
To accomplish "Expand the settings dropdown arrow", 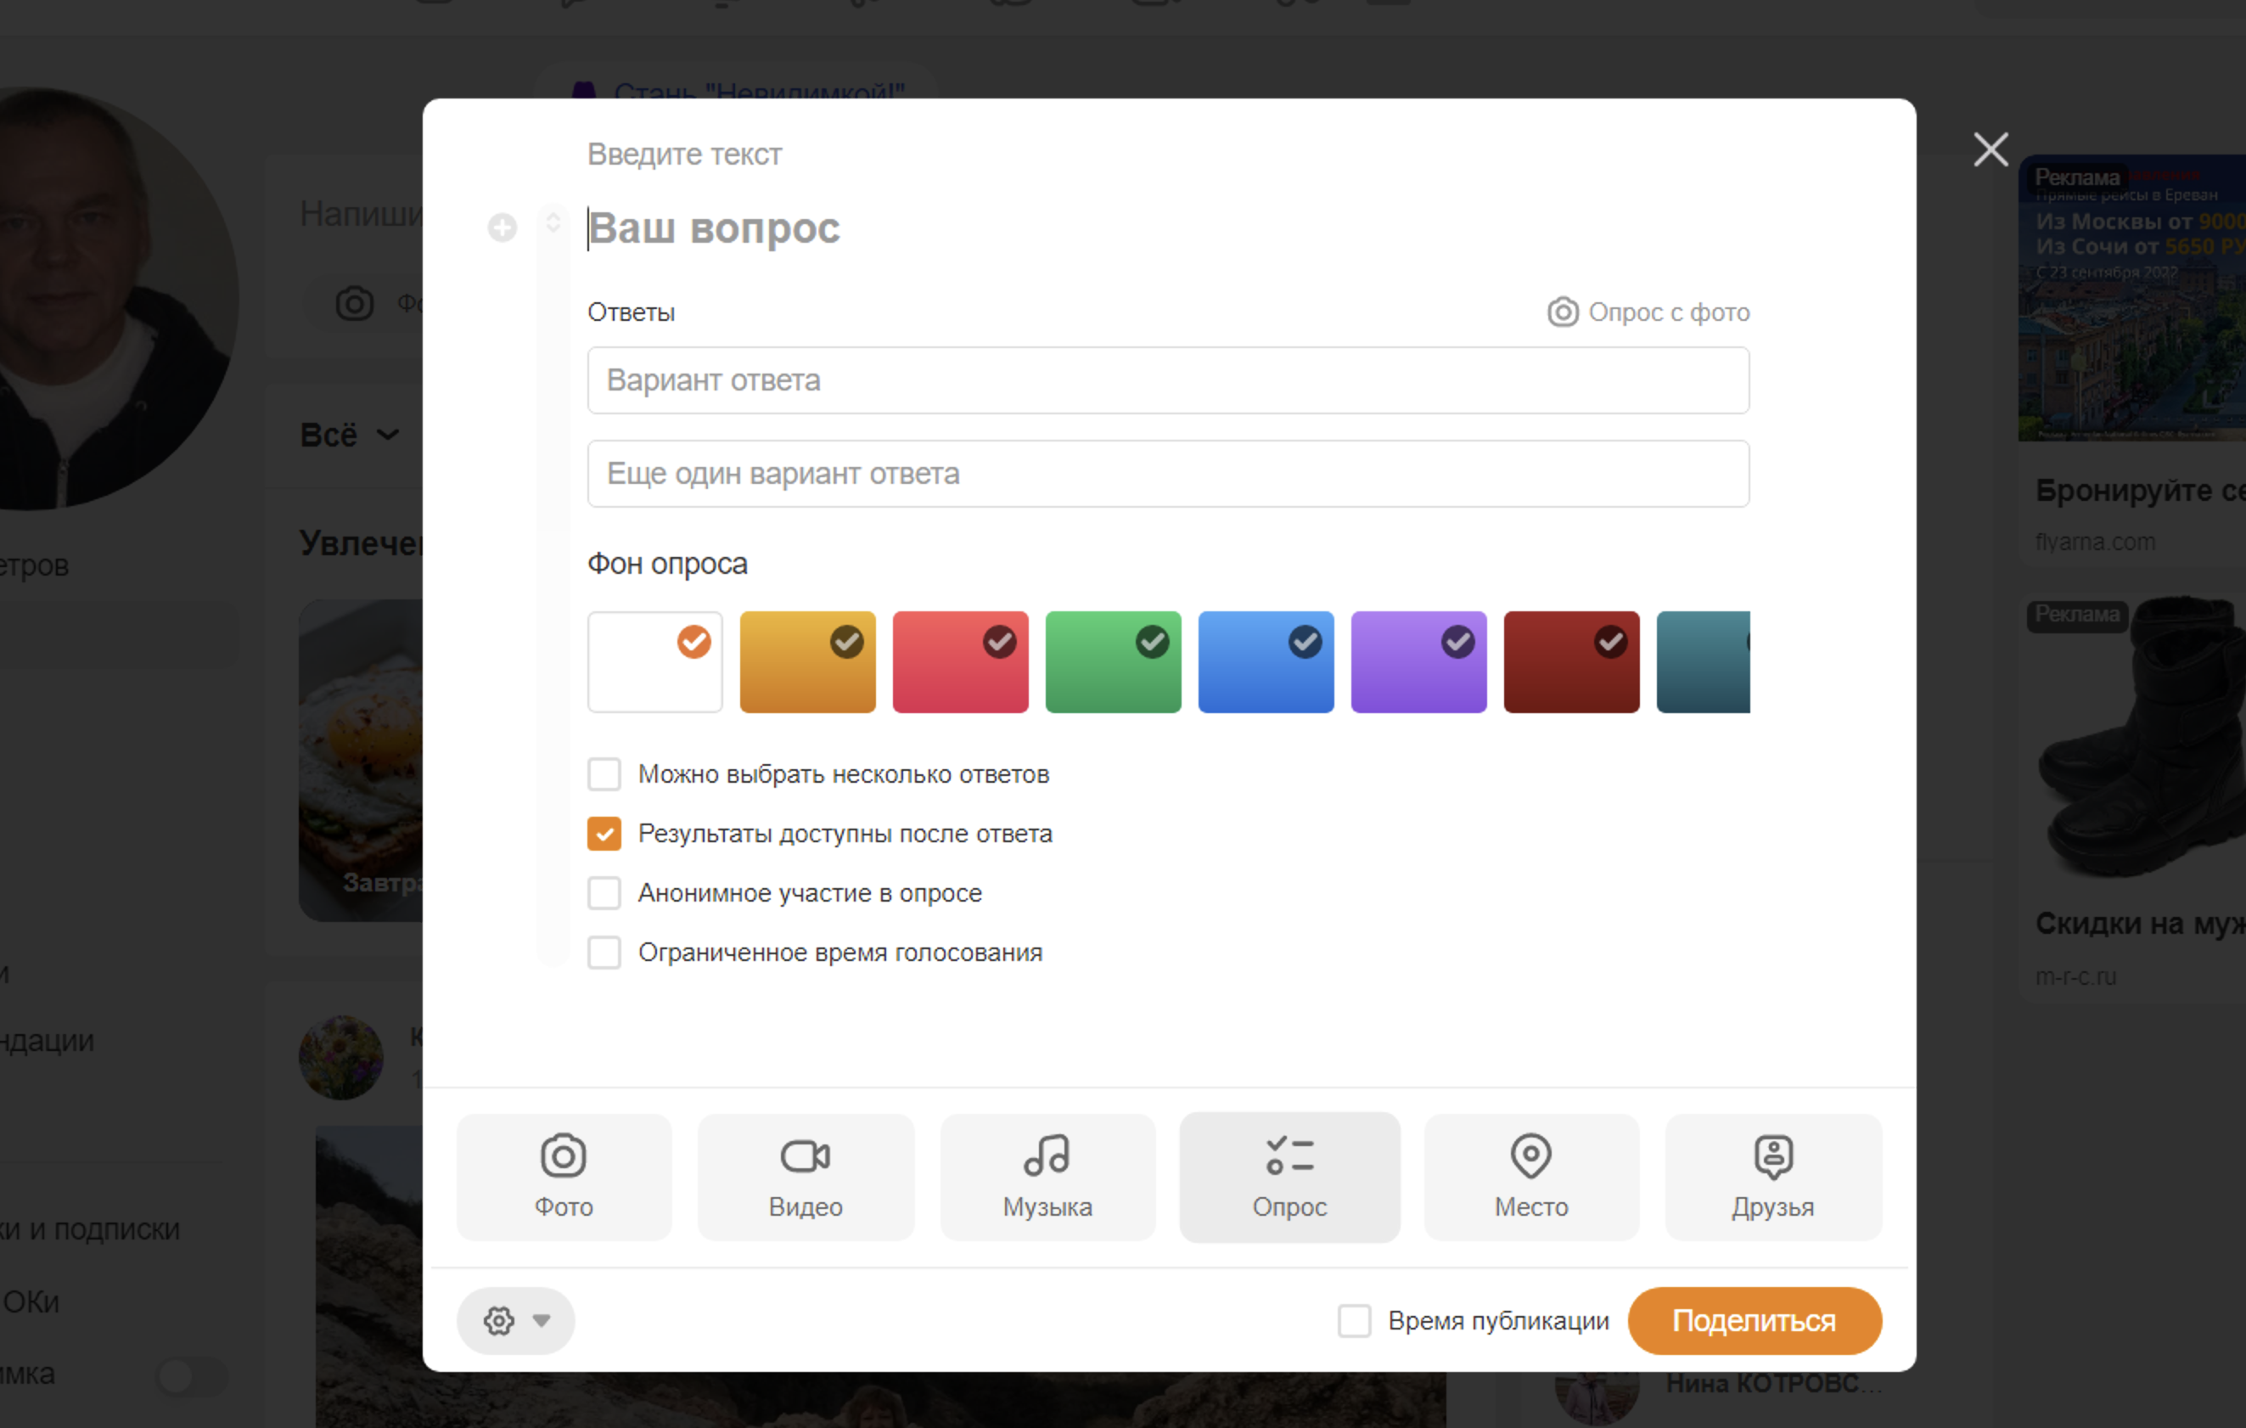I will tap(541, 1320).
